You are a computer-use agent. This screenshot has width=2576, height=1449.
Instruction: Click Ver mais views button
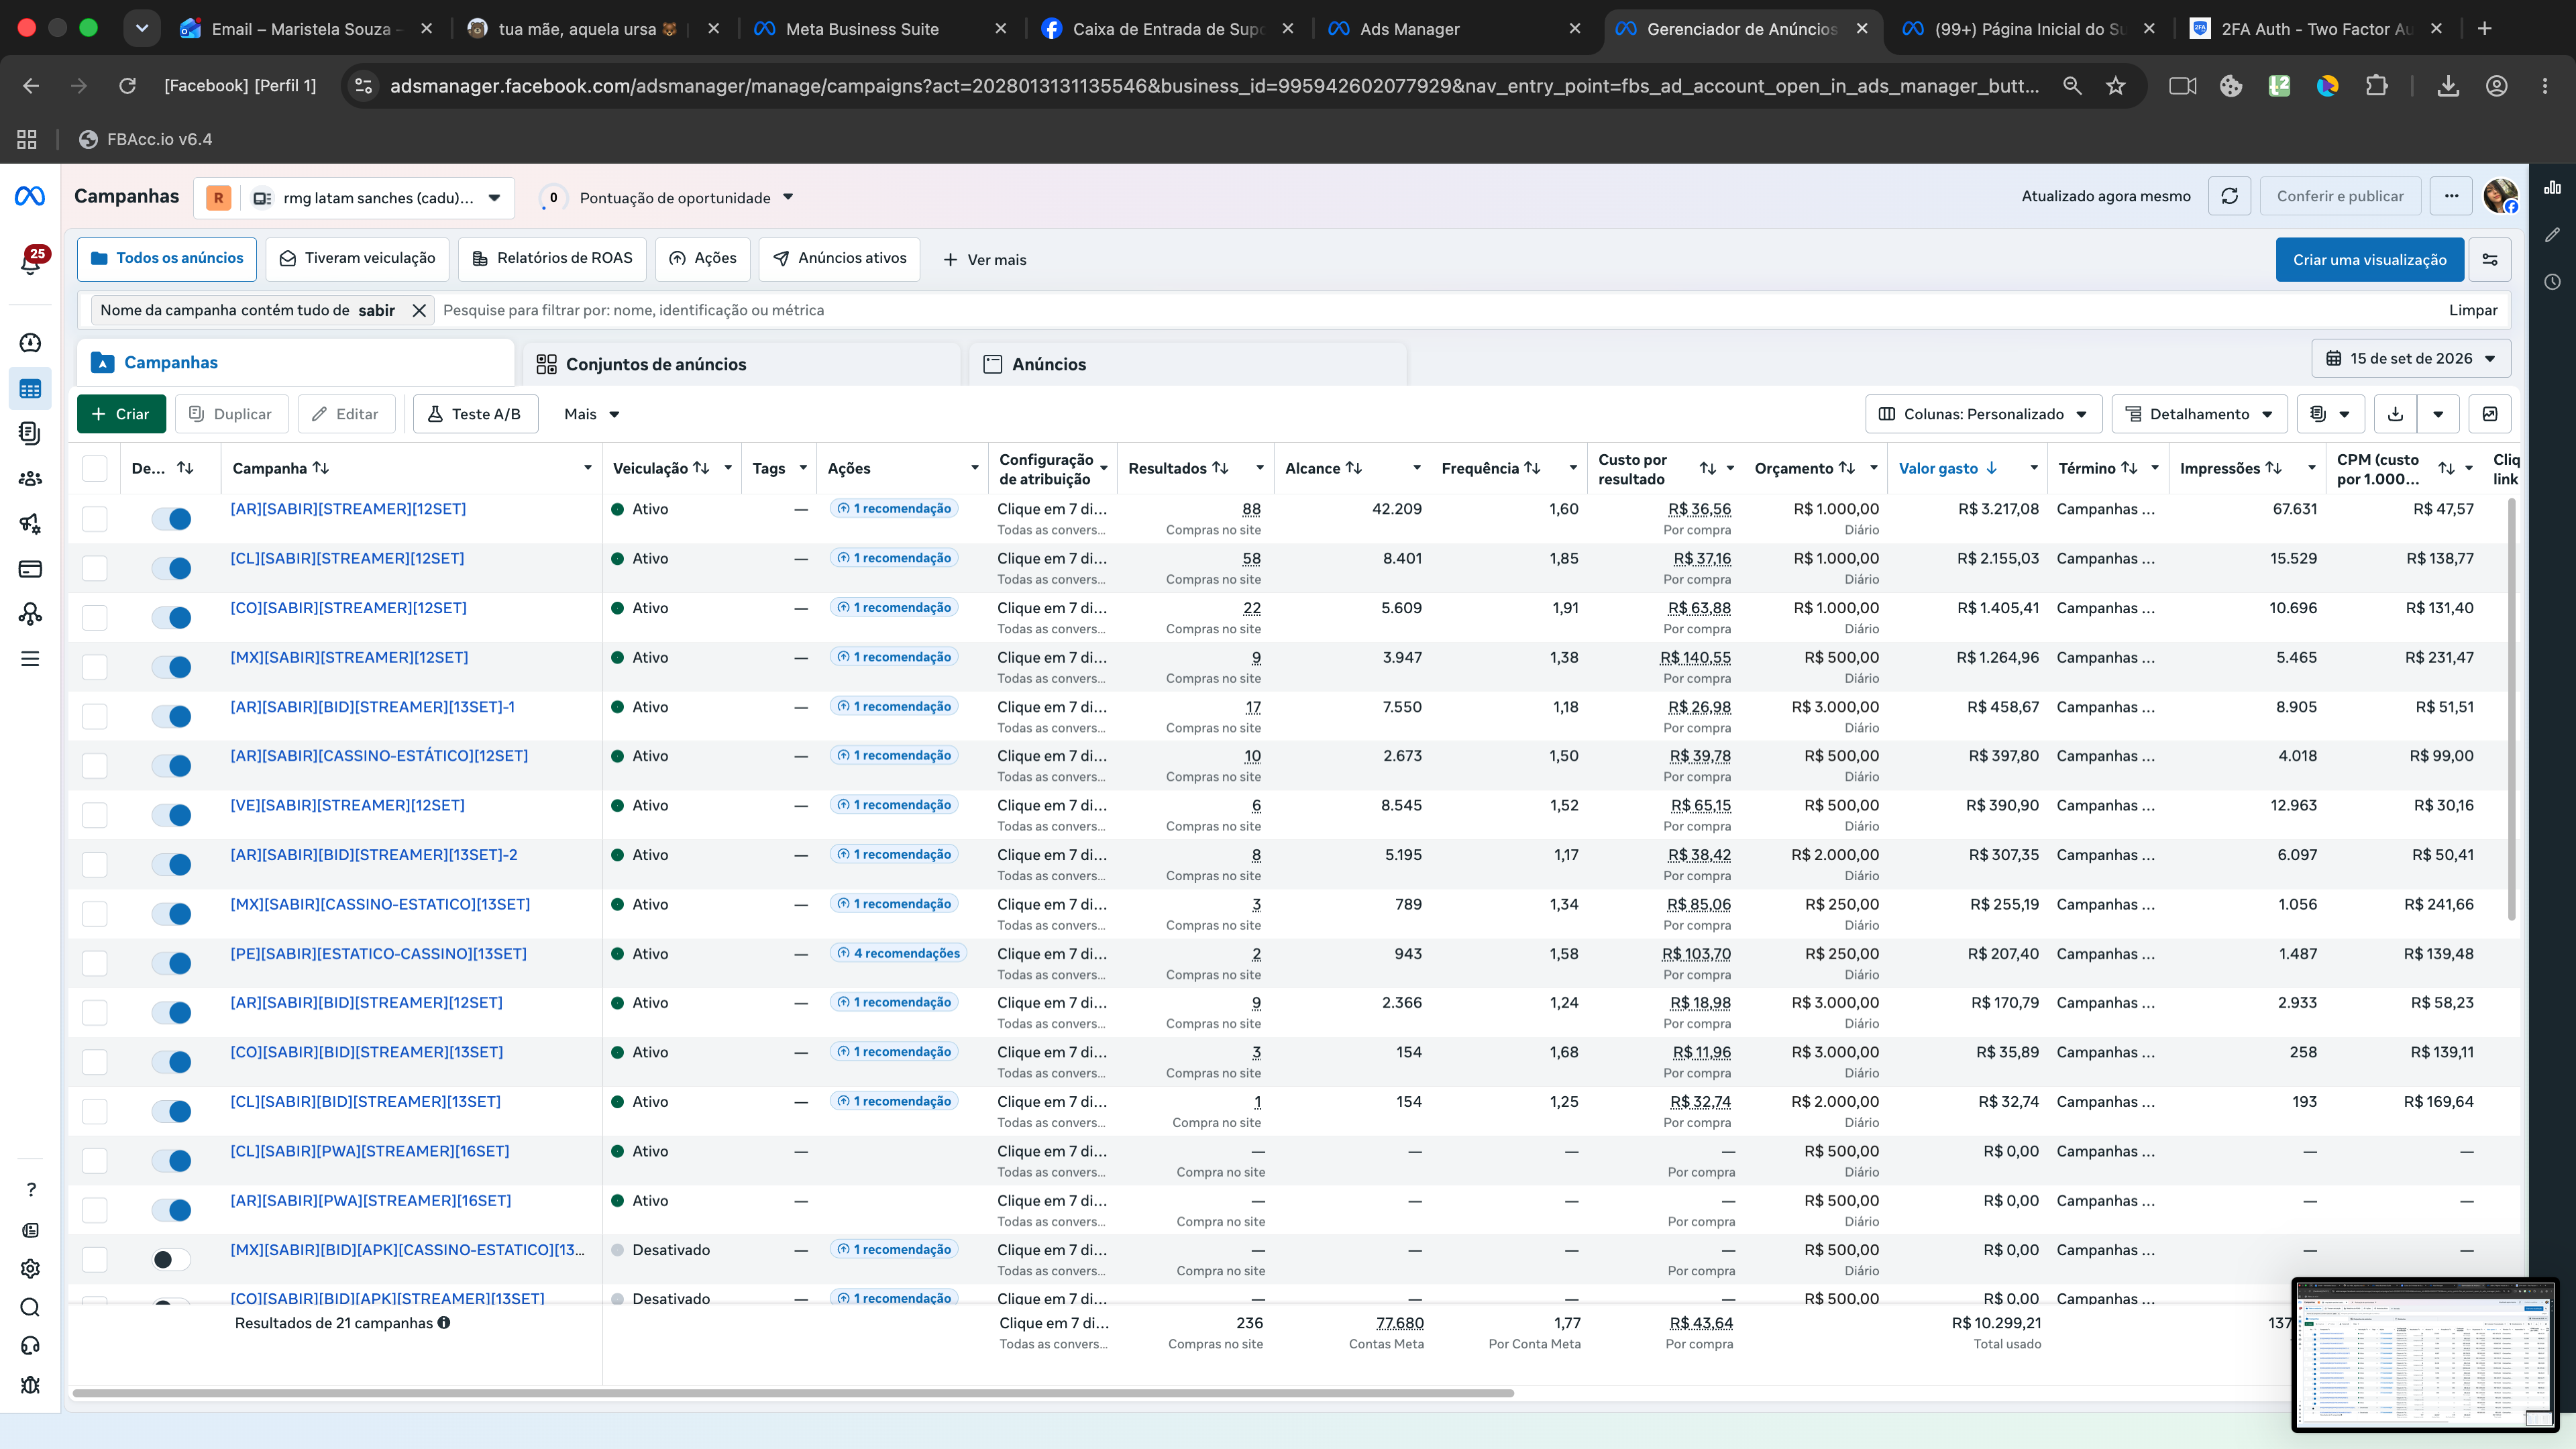(x=984, y=260)
